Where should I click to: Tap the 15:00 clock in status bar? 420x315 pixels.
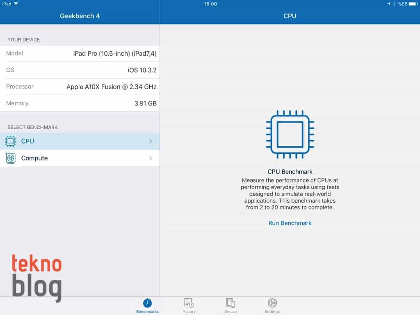click(x=210, y=4)
